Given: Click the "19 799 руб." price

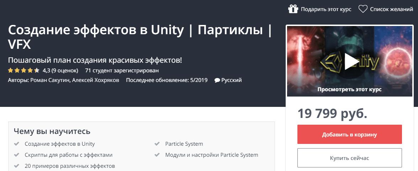Looking at the screenshot, I should pyautogui.click(x=332, y=113).
